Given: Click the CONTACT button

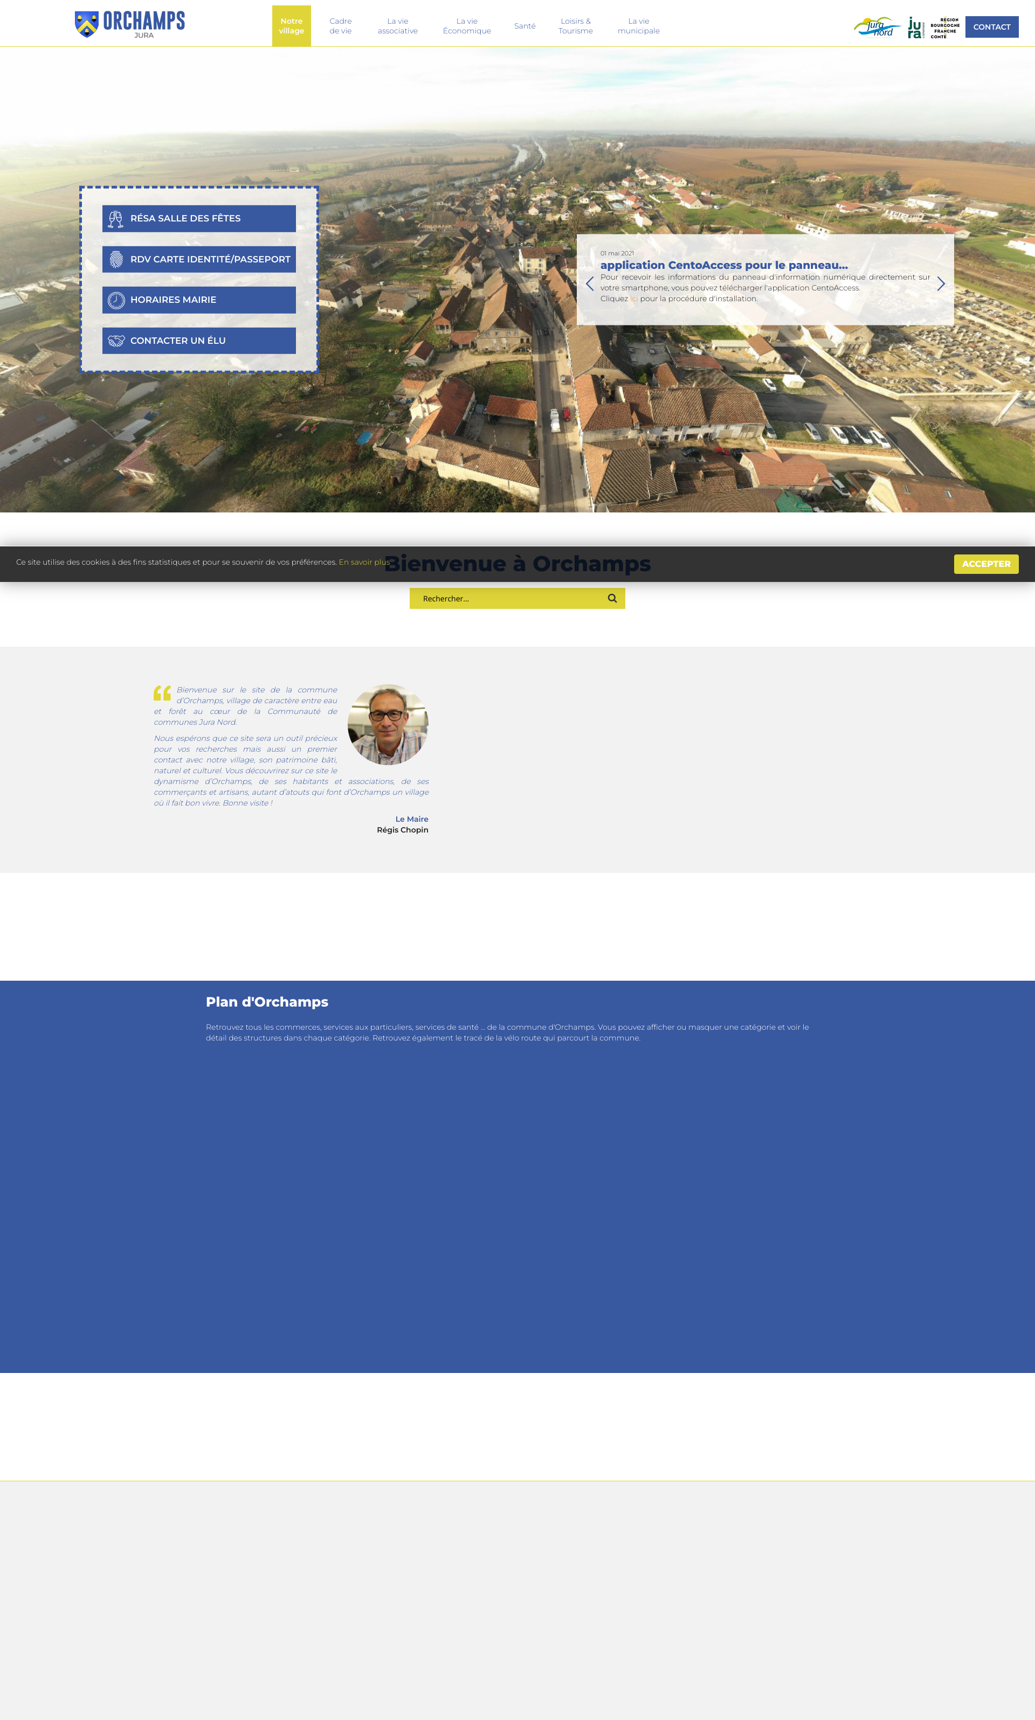Looking at the screenshot, I should pyautogui.click(x=992, y=27).
